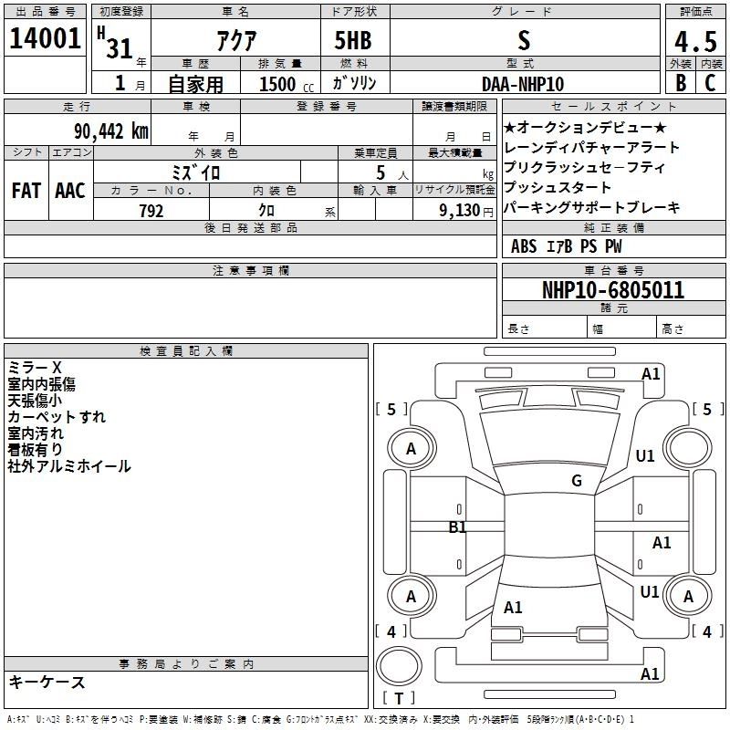Select the U1 dent marker near the rear fender
Screen dimensions: 730x730
pyautogui.click(x=649, y=592)
